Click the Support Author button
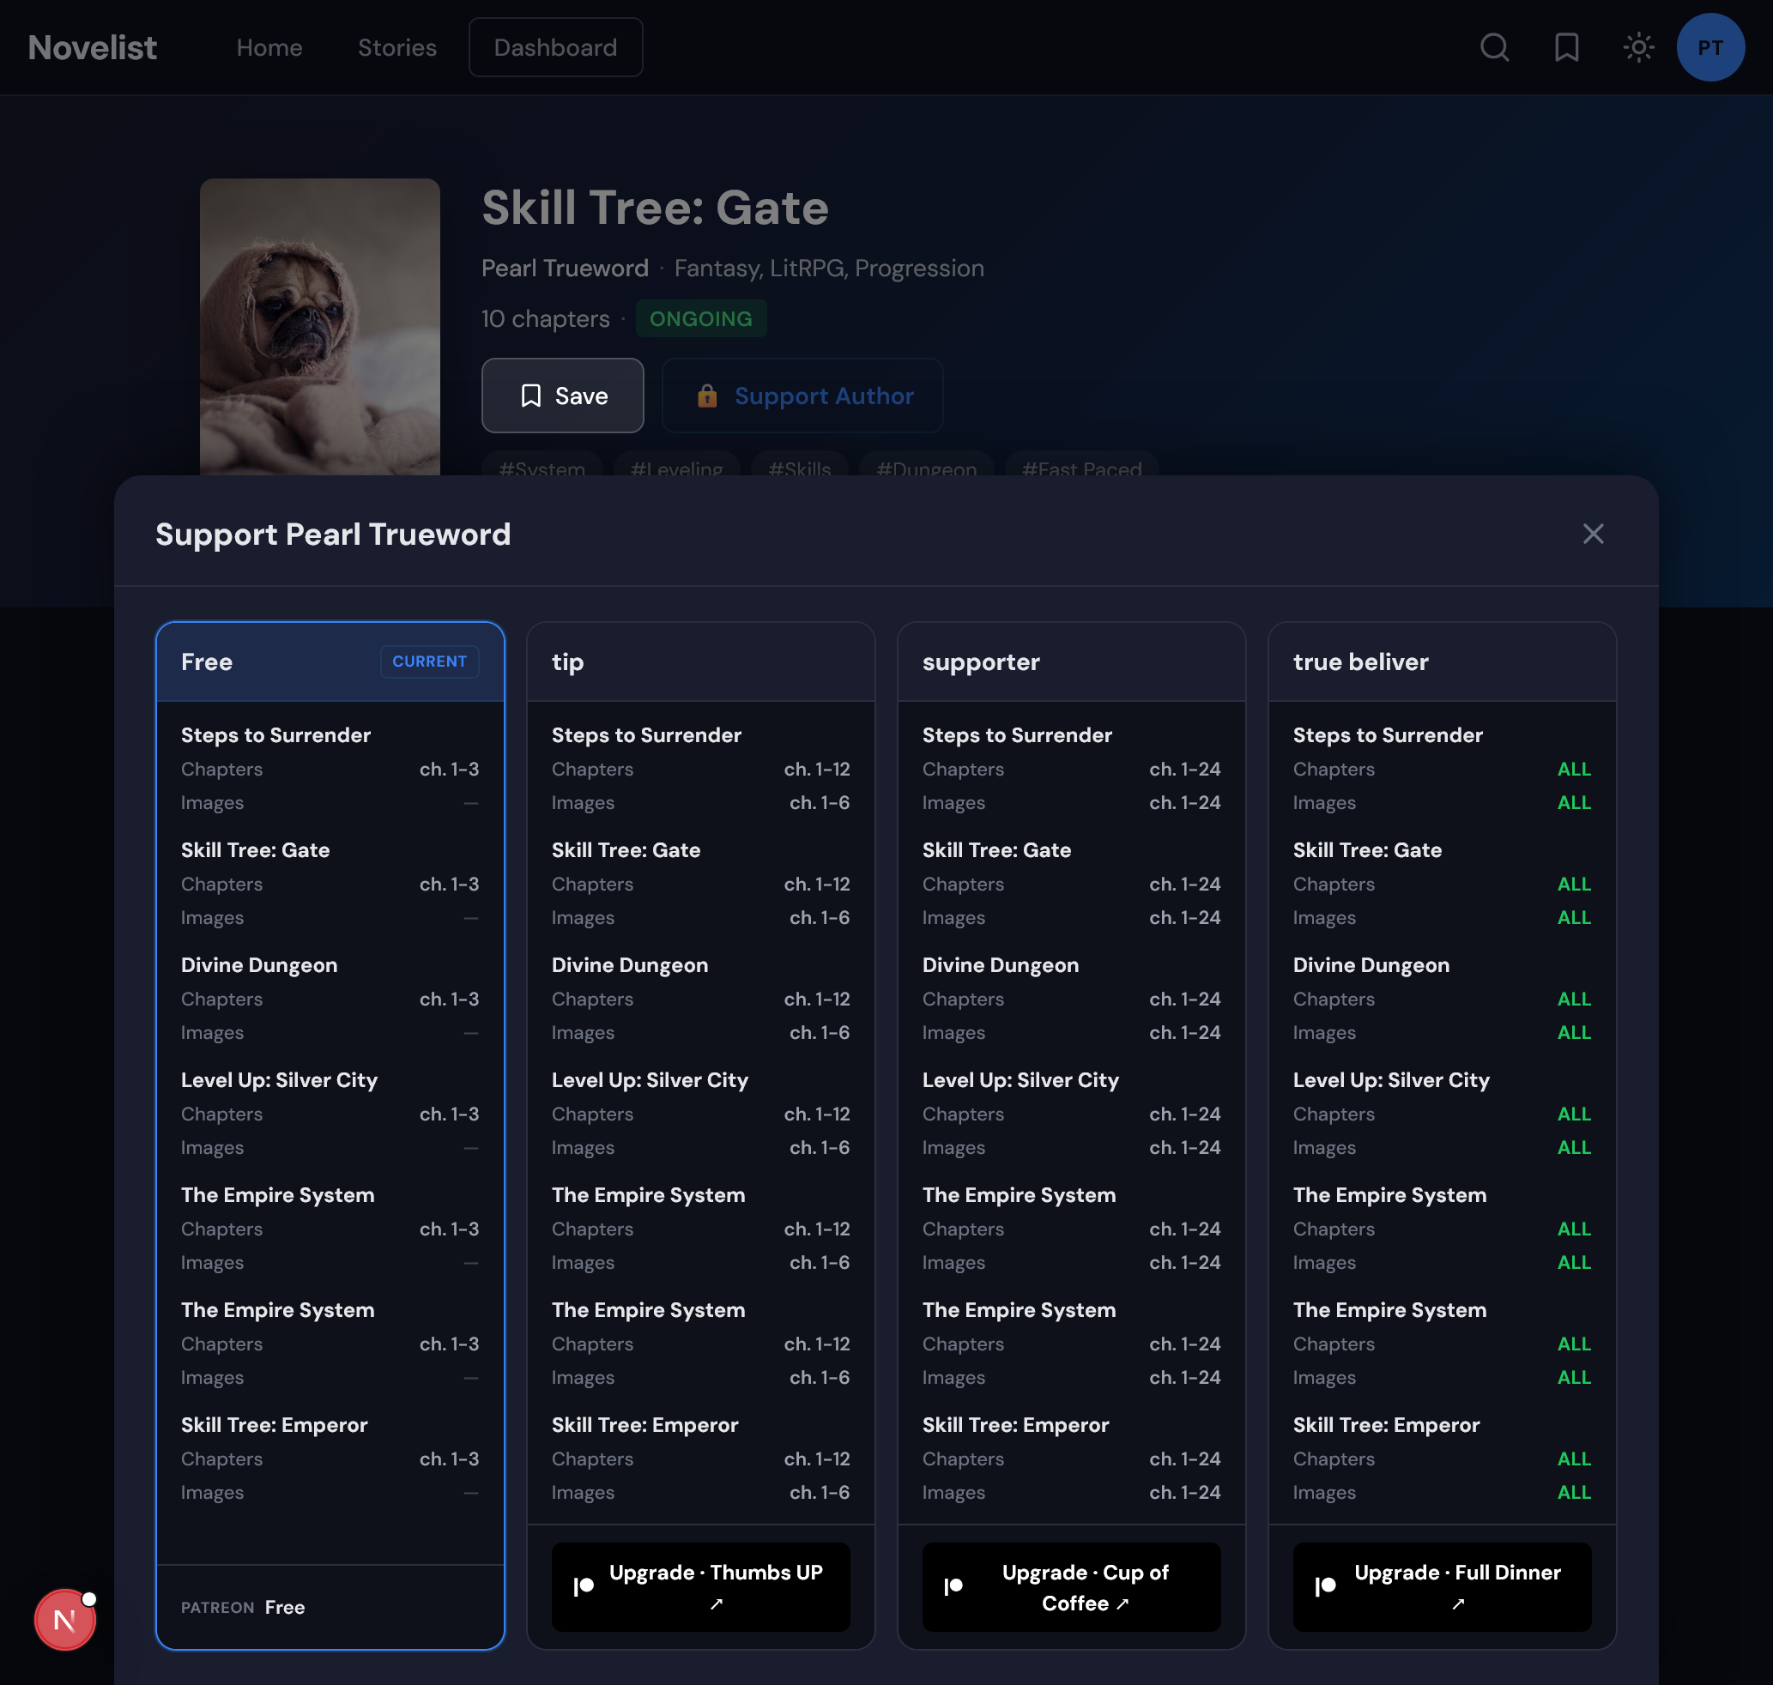This screenshot has width=1773, height=1685. click(802, 396)
